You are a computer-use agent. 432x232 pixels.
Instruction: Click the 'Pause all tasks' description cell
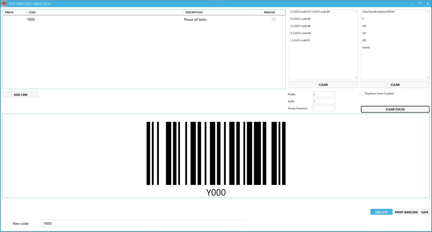(x=195, y=19)
